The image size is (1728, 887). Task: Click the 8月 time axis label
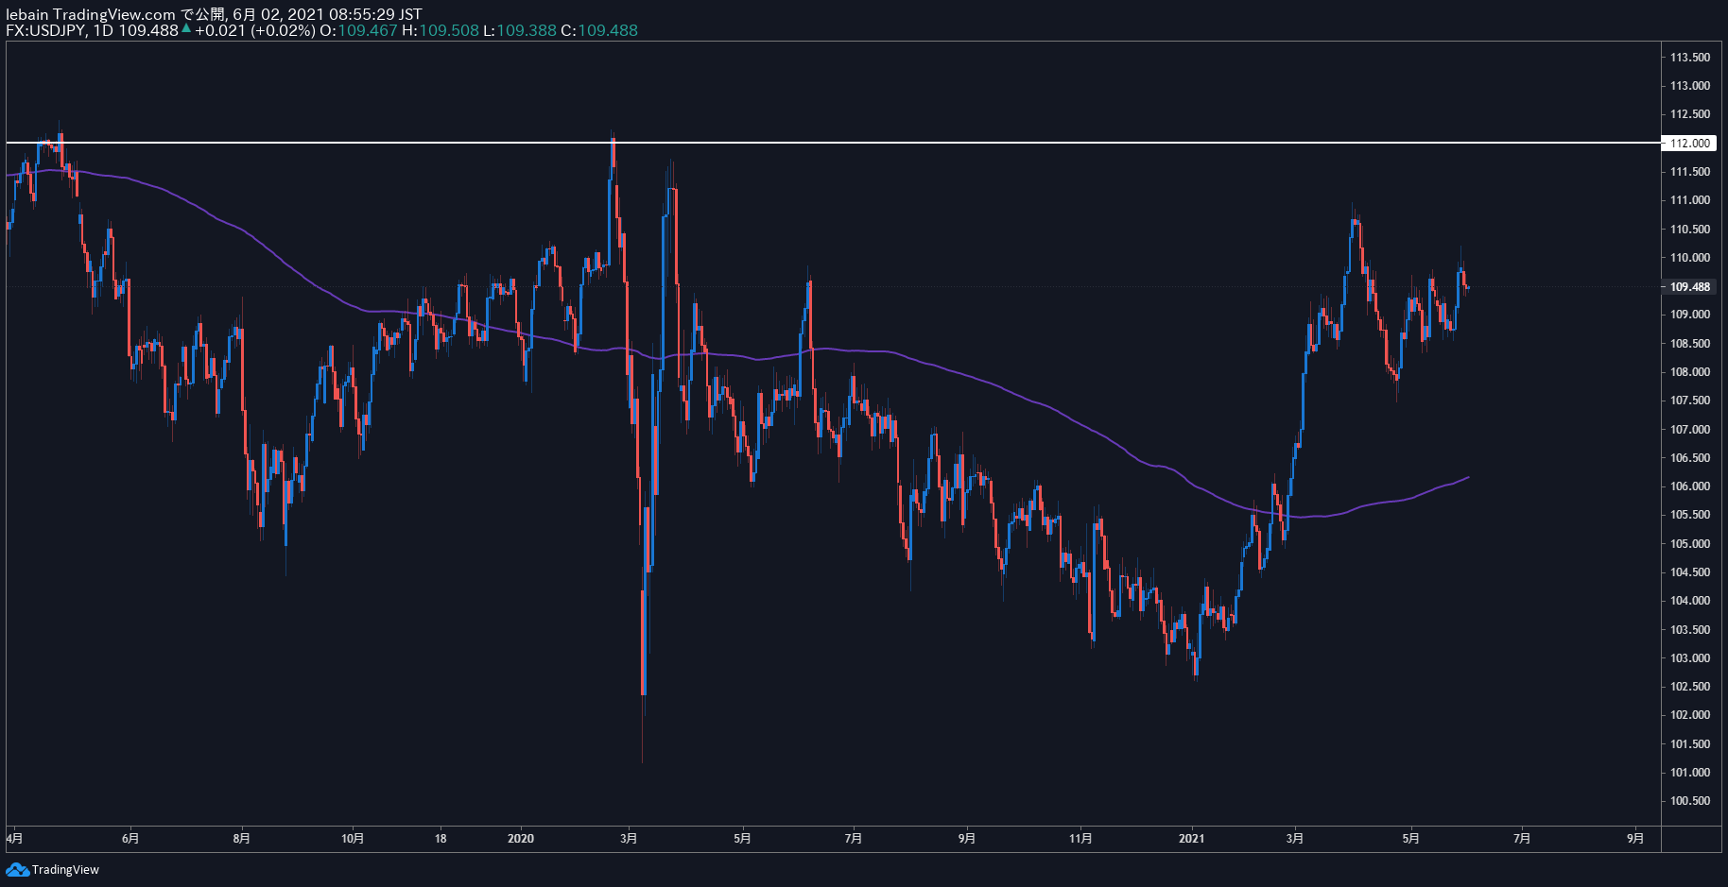[242, 839]
